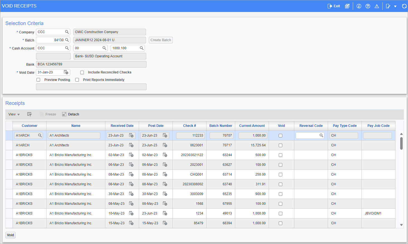Open Received Date calendar for check 112233
This screenshot has height=244, width=408.
click(131, 135)
